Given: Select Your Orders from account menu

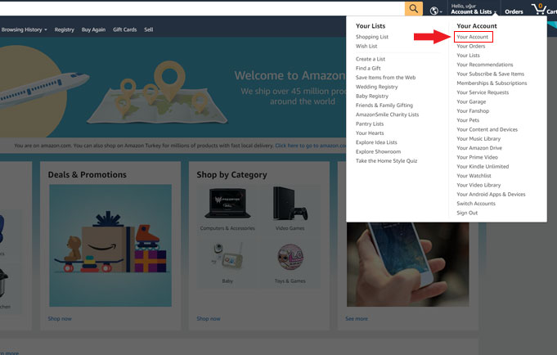Looking at the screenshot, I should (471, 46).
